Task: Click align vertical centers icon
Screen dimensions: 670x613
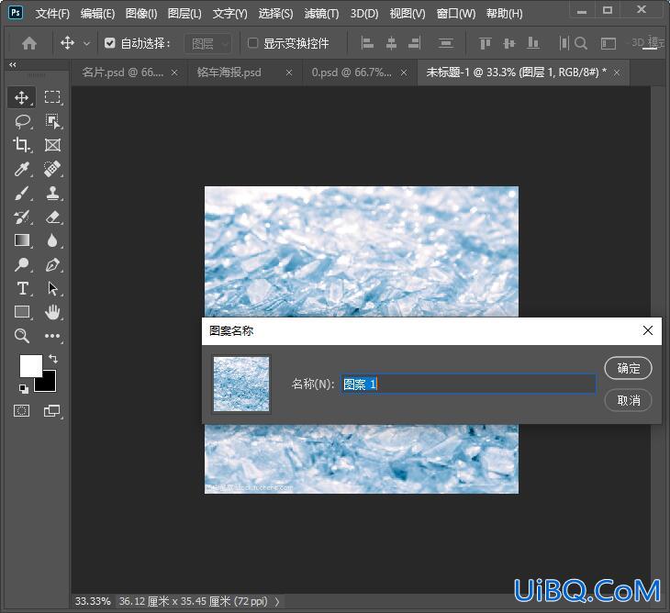Action: click(x=508, y=43)
